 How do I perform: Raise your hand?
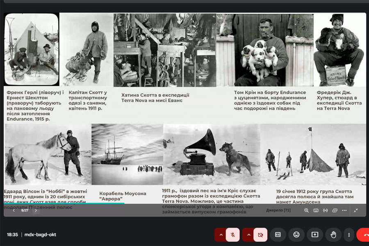(x=333, y=235)
